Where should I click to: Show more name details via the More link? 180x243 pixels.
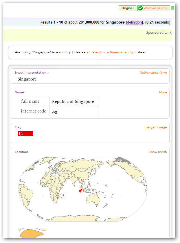[x=163, y=92]
